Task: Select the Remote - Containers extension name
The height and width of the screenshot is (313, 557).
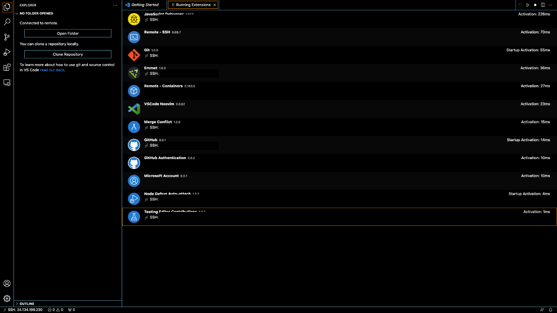Action: tap(164, 86)
